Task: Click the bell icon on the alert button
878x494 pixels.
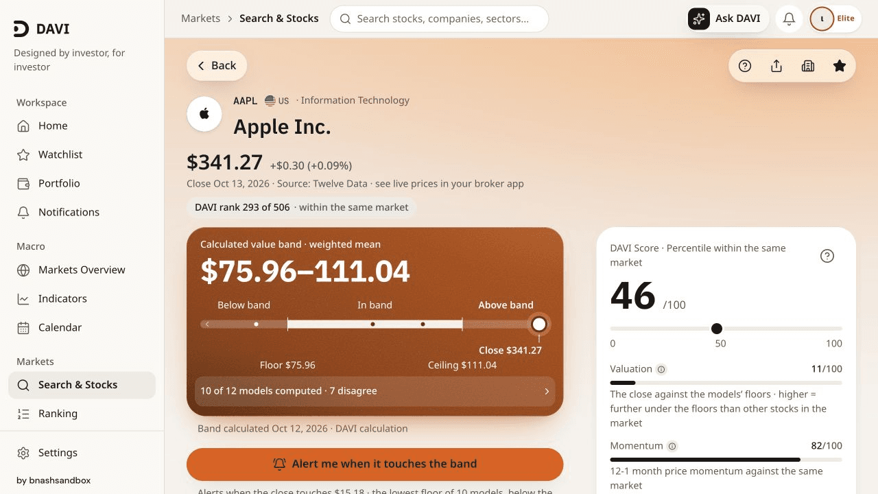Action: click(279, 464)
